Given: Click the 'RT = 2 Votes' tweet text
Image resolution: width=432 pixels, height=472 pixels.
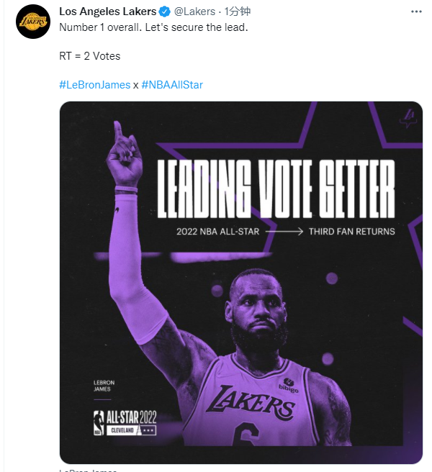Looking at the screenshot, I should pyautogui.click(x=90, y=56).
